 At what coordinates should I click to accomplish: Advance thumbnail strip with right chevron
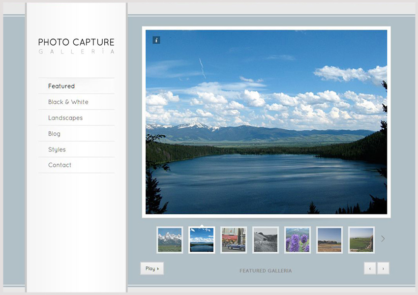coord(383,239)
